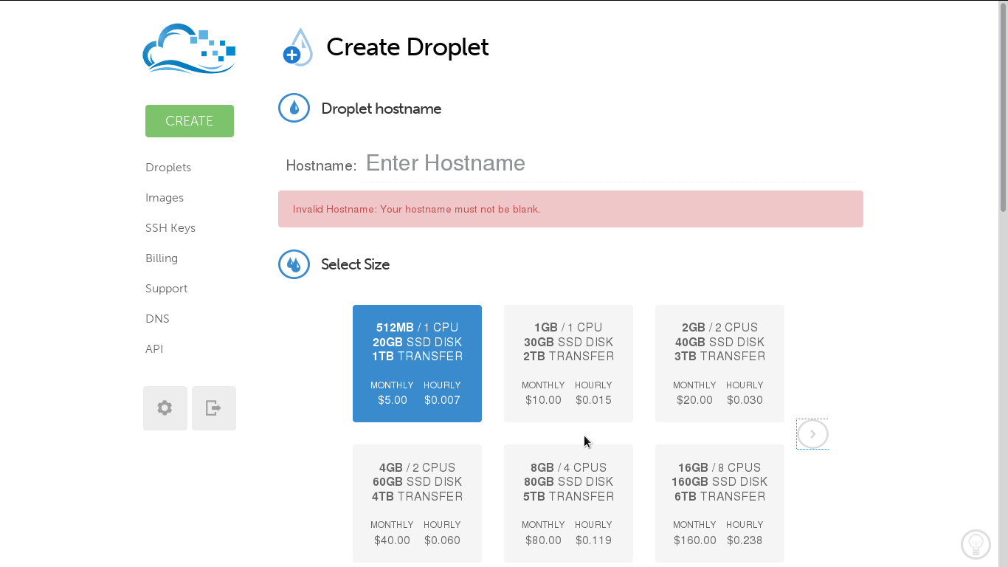Select the 1GB / 1 CPU plan
The image size is (1008, 567).
point(568,363)
